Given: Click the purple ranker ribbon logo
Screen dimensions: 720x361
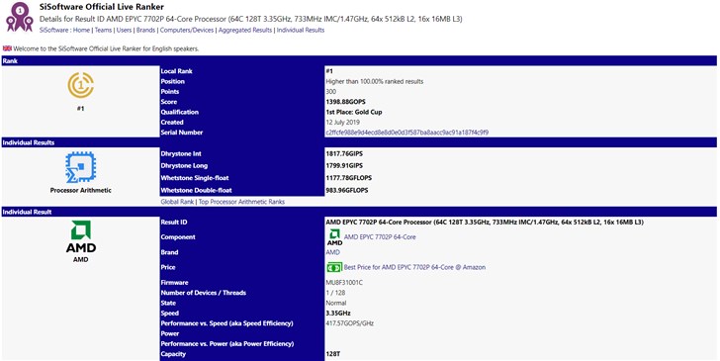Looking at the screenshot, I should point(20,17).
